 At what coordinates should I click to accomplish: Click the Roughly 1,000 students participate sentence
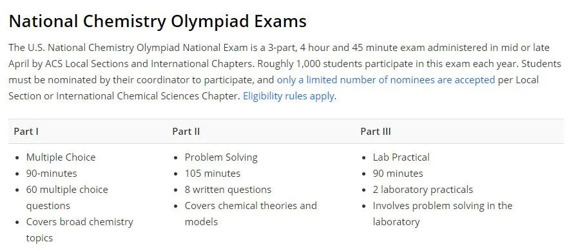tap(388, 64)
